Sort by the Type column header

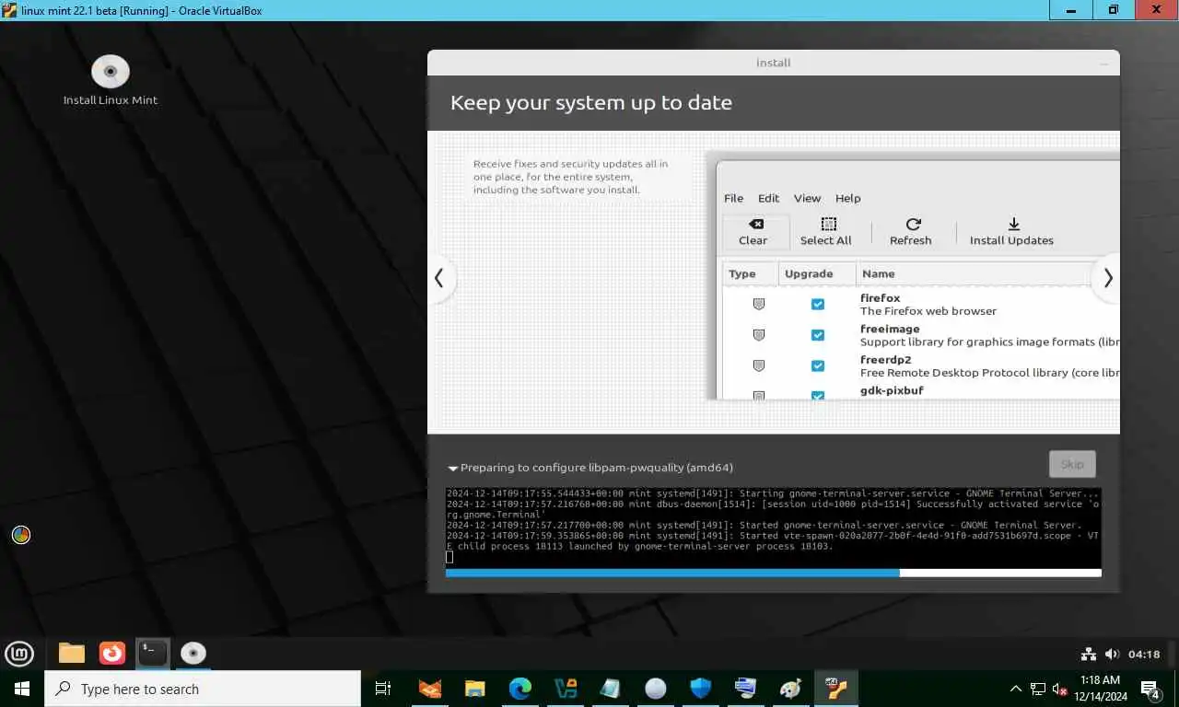coord(750,273)
